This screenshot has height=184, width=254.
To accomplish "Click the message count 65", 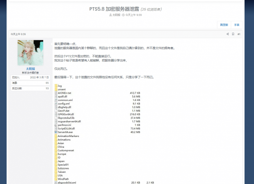I will (47, 83).
